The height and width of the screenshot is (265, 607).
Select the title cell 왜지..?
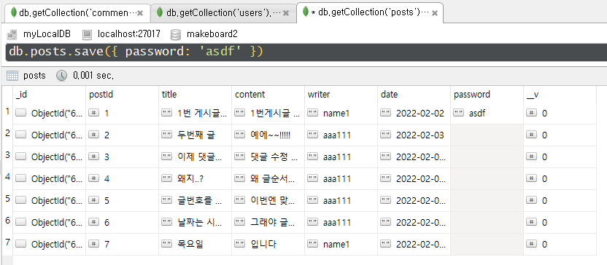click(195, 178)
